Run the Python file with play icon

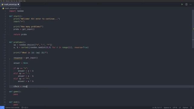coord(182,4)
